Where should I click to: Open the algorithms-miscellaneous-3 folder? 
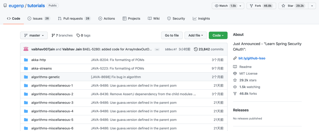click(x=52, y=103)
